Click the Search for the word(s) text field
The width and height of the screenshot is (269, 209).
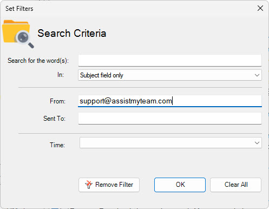[x=170, y=61]
